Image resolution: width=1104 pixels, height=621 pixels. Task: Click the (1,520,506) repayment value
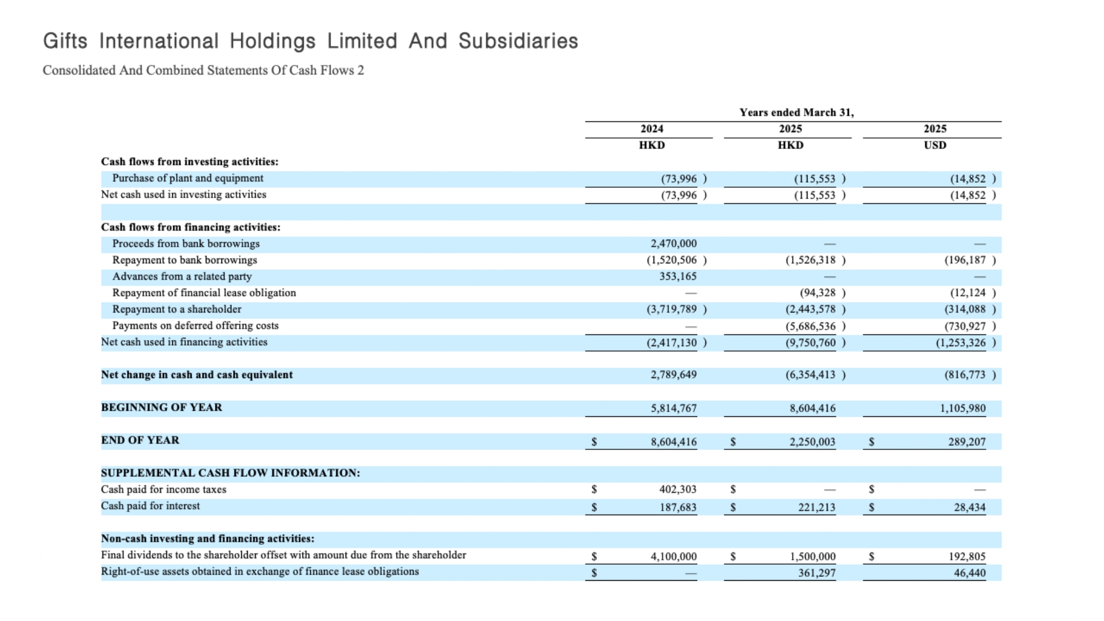tap(677, 260)
